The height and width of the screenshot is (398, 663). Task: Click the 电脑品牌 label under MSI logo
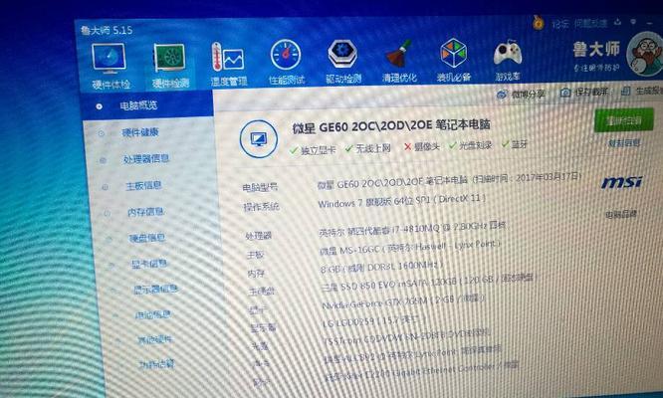pos(621,214)
